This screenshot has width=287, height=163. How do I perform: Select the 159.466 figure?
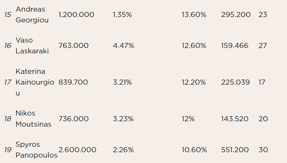coord(235,45)
